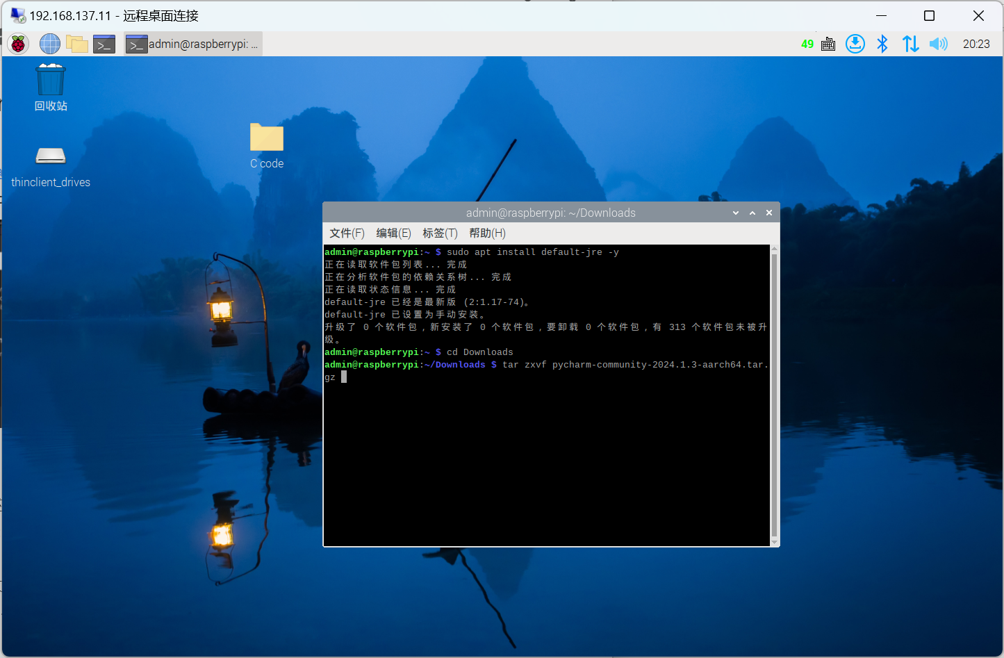The height and width of the screenshot is (658, 1004).
Task: Close the remote desktop connection window
Action: tap(978, 15)
